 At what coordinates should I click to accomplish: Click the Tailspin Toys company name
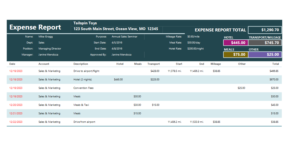pyautogui.click(x=85, y=23)
